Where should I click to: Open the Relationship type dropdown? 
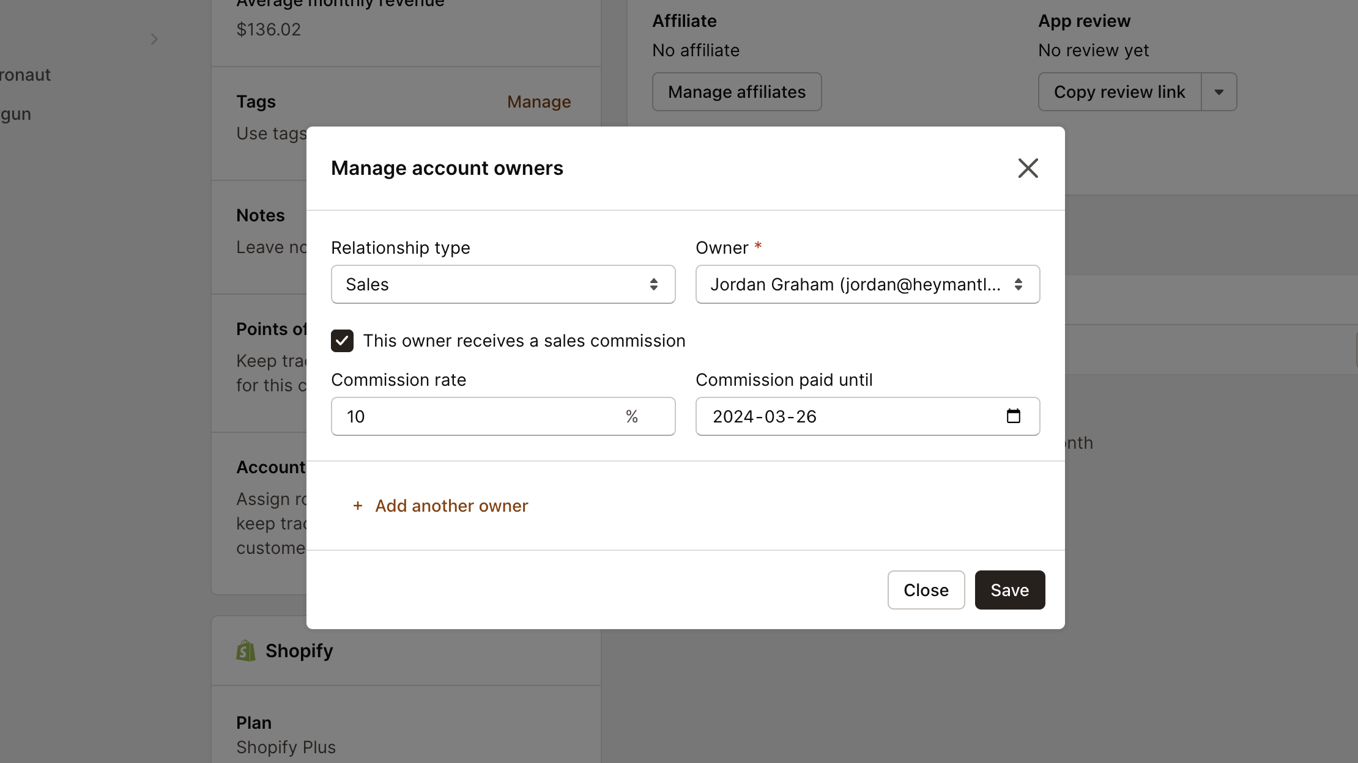coord(503,284)
